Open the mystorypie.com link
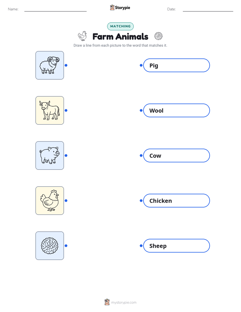Image resolution: width=241 pixels, height=312 pixels. coord(124,303)
